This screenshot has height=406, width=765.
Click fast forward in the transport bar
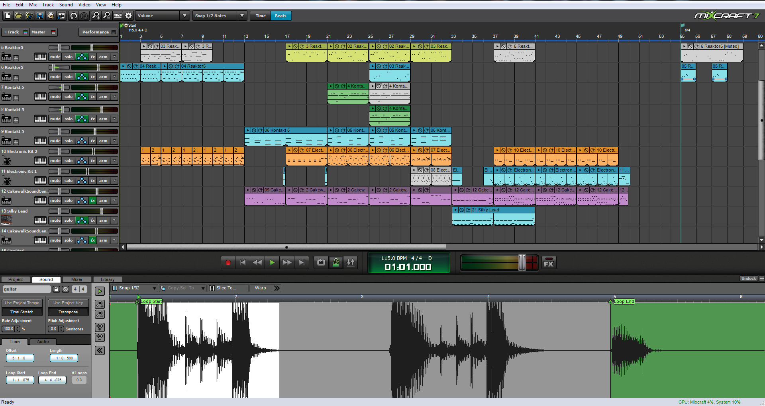click(287, 263)
